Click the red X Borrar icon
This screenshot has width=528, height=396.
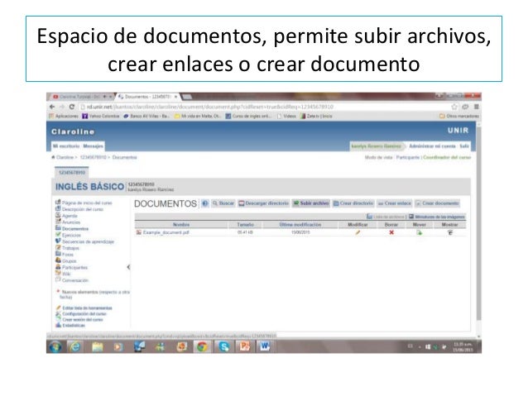click(x=391, y=232)
